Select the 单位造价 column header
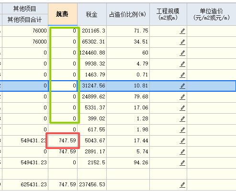Viewport: 236px width, 192px height. point(212,14)
